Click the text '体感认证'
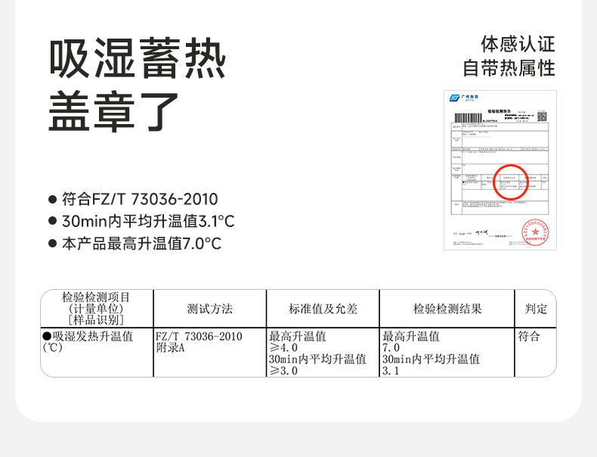The image size is (597, 457). point(518,44)
